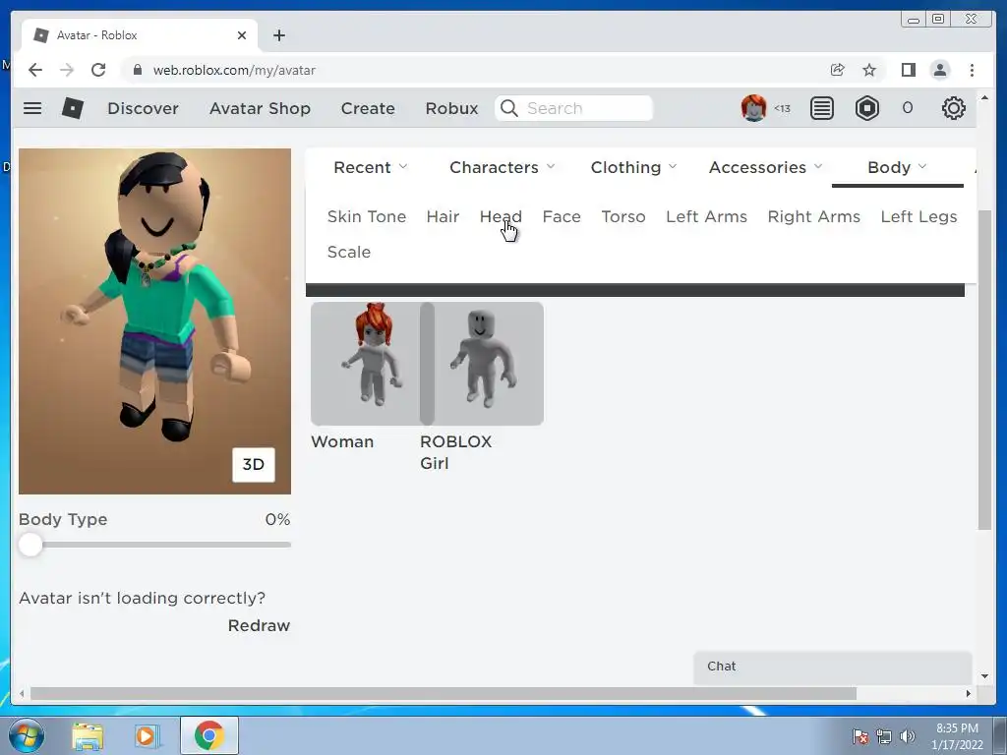Click the share page icon

[x=837, y=70]
